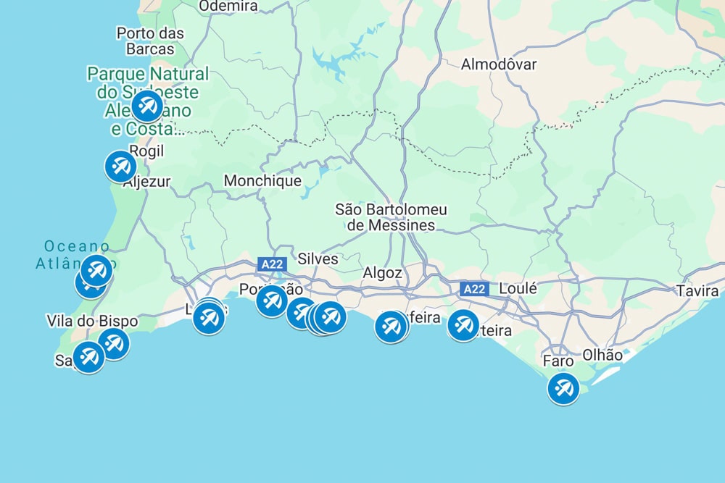Select beach marker below Portimão label

point(271,301)
